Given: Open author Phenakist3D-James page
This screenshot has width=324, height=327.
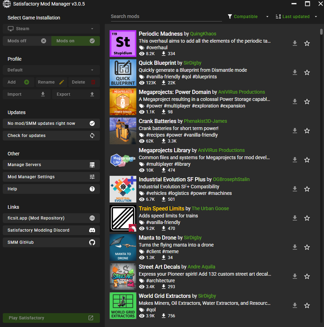Looking at the screenshot, I should pos(205,121).
